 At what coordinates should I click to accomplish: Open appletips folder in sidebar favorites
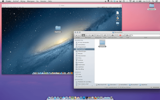81,67
